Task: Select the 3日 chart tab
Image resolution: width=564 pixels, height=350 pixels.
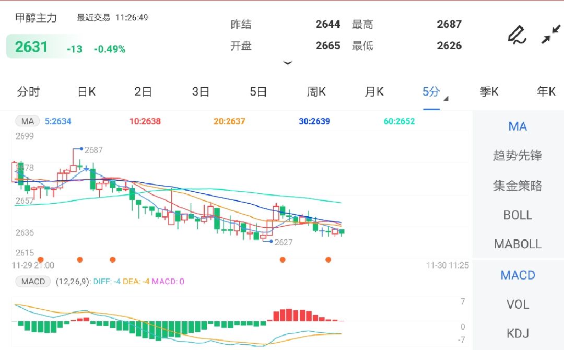Action: [x=201, y=92]
